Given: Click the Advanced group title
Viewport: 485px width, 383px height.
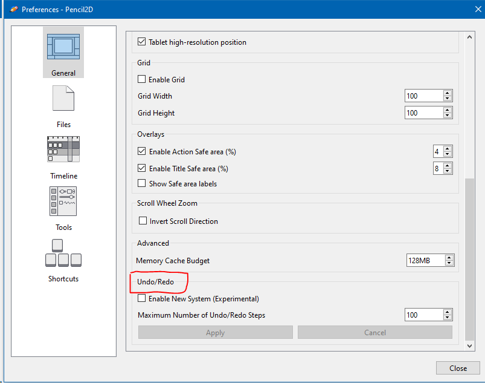Looking at the screenshot, I should [x=153, y=243].
